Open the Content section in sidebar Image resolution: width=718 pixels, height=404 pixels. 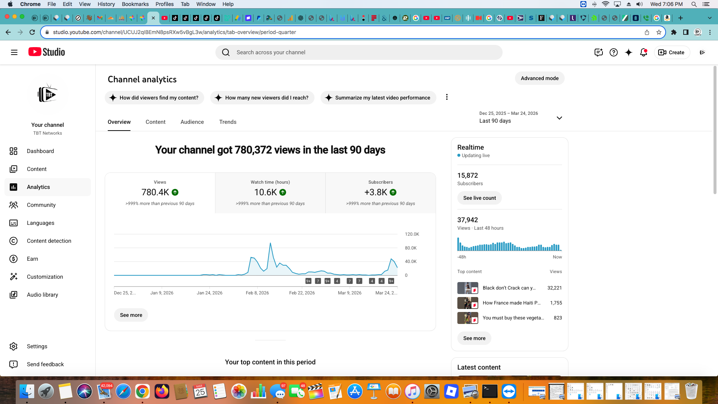pyautogui.click(x=37, y=169)
